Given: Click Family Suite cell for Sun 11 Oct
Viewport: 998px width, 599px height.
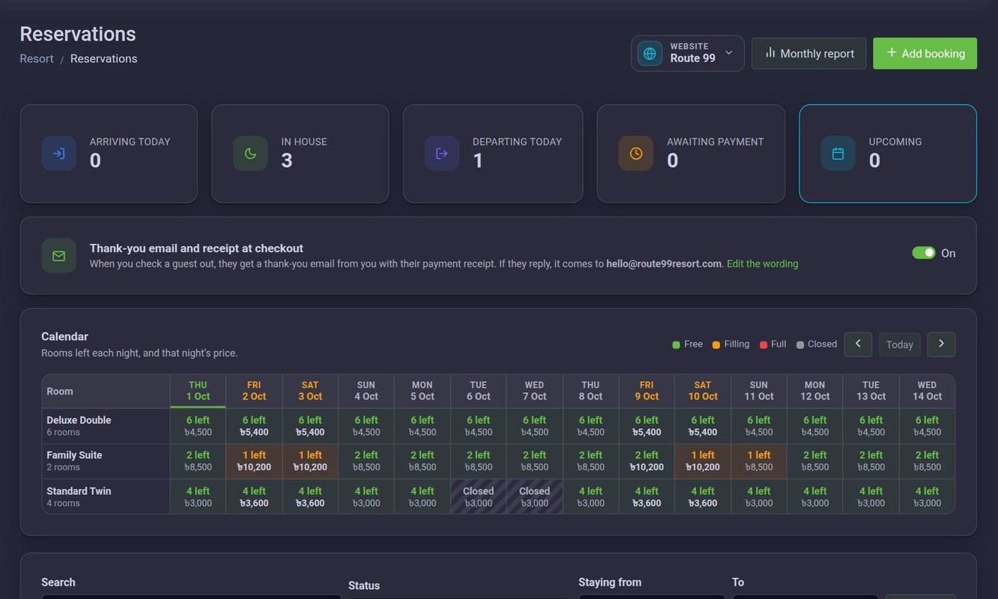Looking at the screenshot, I should point(759,461).
